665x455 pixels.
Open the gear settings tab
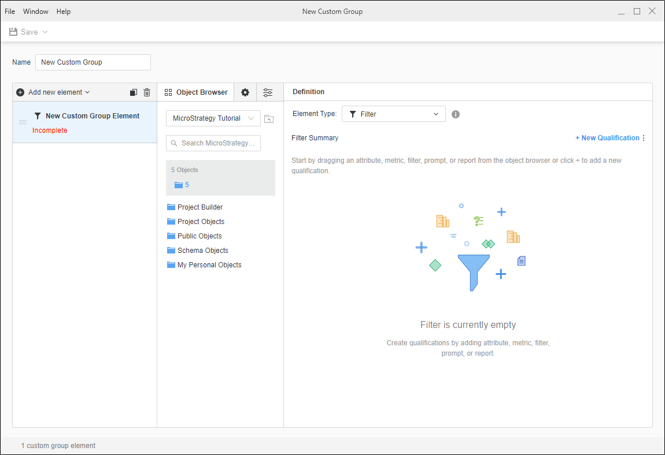(x=245, y=92)
